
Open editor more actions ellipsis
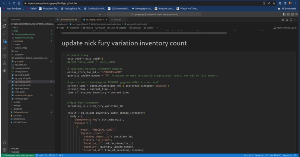[x=295, y=20]
